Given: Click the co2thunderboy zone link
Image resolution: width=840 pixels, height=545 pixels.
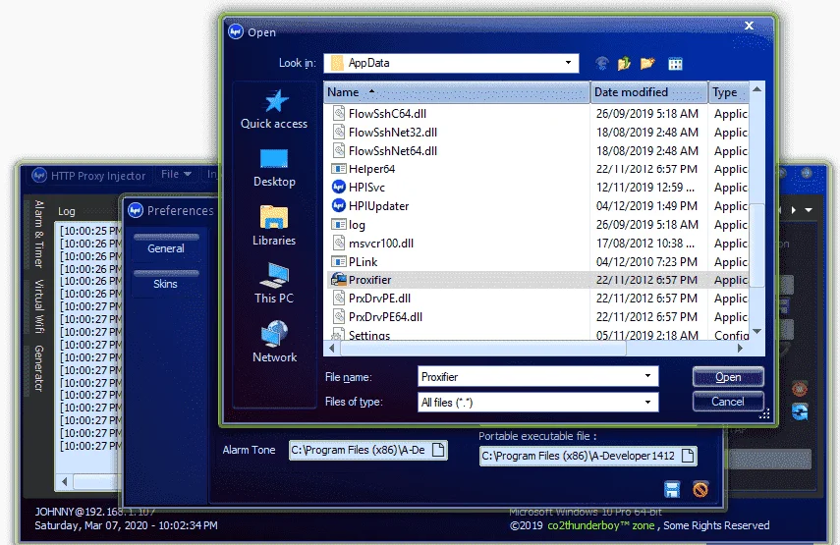Looking at the screenshot, I should click(x=600, y=525).
